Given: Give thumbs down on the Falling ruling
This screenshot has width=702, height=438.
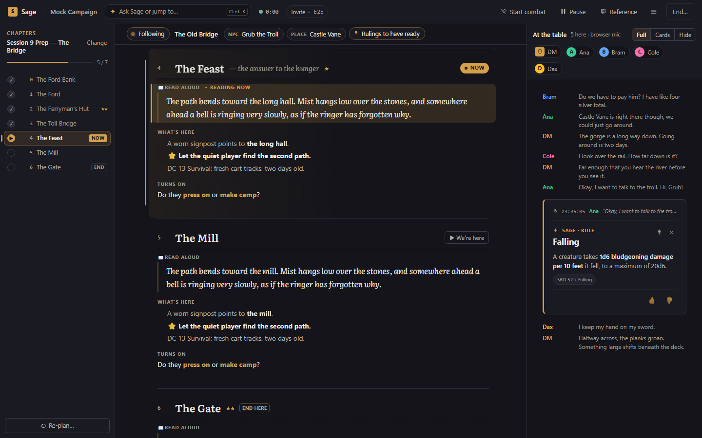Looking at the screenshot, I should [x=669, y=301].
